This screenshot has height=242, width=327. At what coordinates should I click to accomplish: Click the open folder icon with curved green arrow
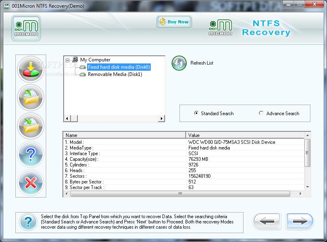[31, 98]
